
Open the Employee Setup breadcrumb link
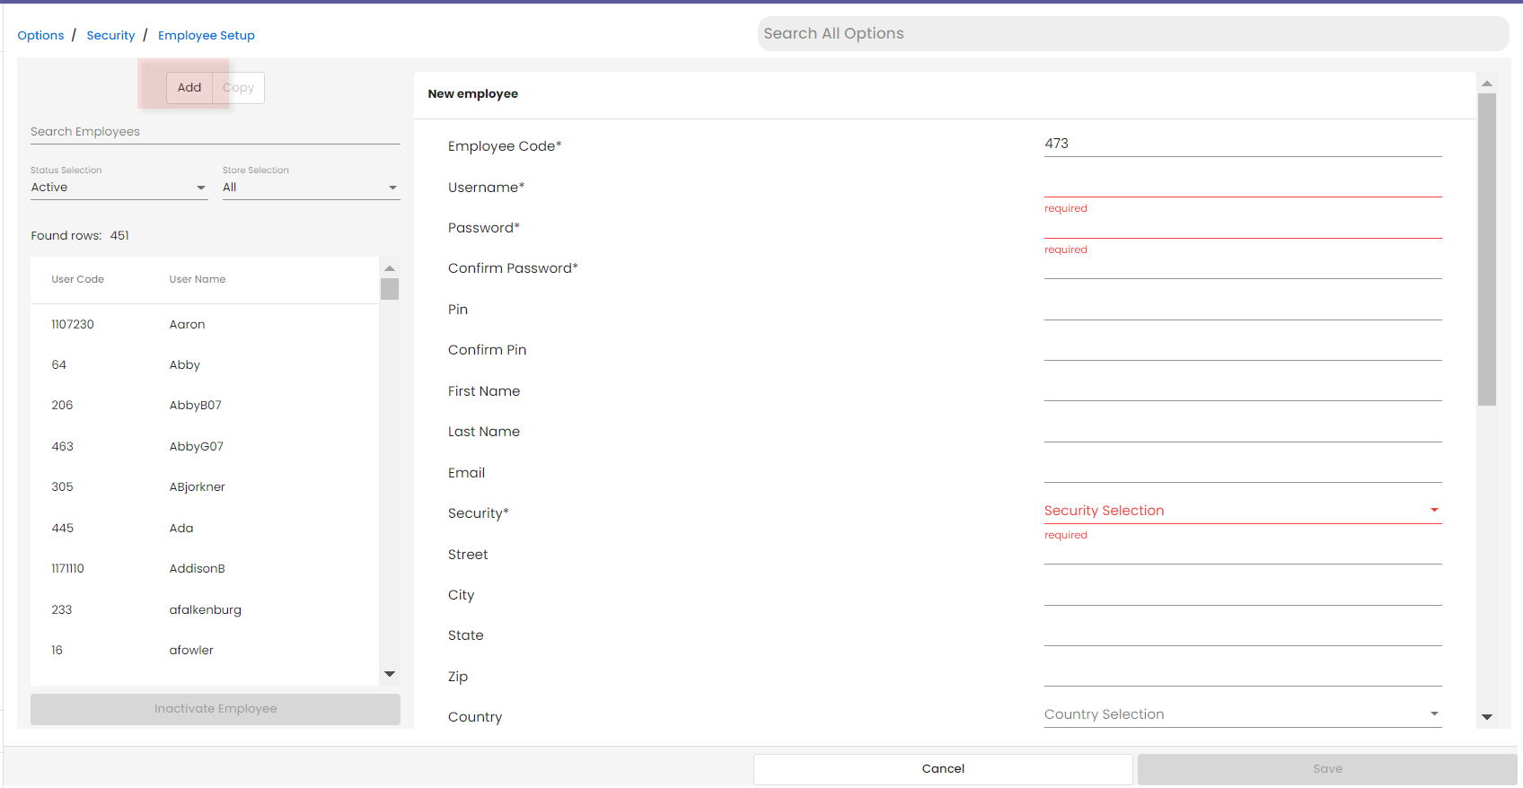pyautogui.click(x=207, y=36)
